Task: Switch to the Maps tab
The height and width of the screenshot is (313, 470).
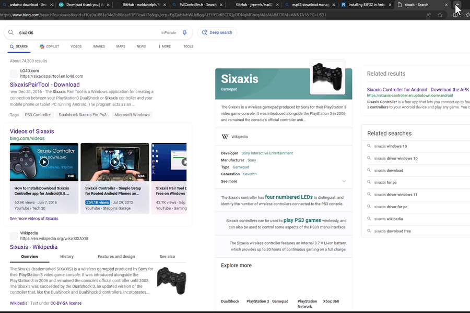Action: [x=121, y=46]
